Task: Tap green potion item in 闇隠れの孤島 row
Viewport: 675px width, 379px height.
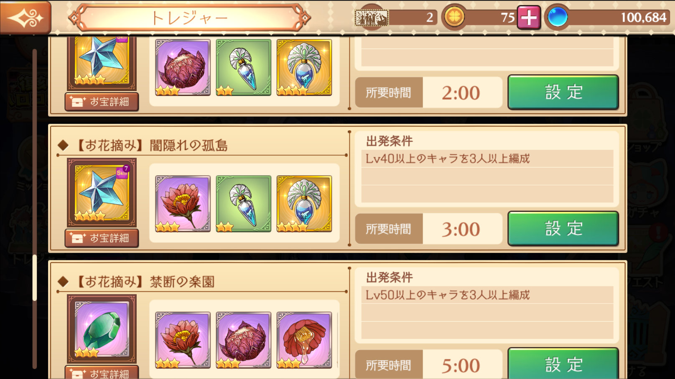Action: click(243, 204)
